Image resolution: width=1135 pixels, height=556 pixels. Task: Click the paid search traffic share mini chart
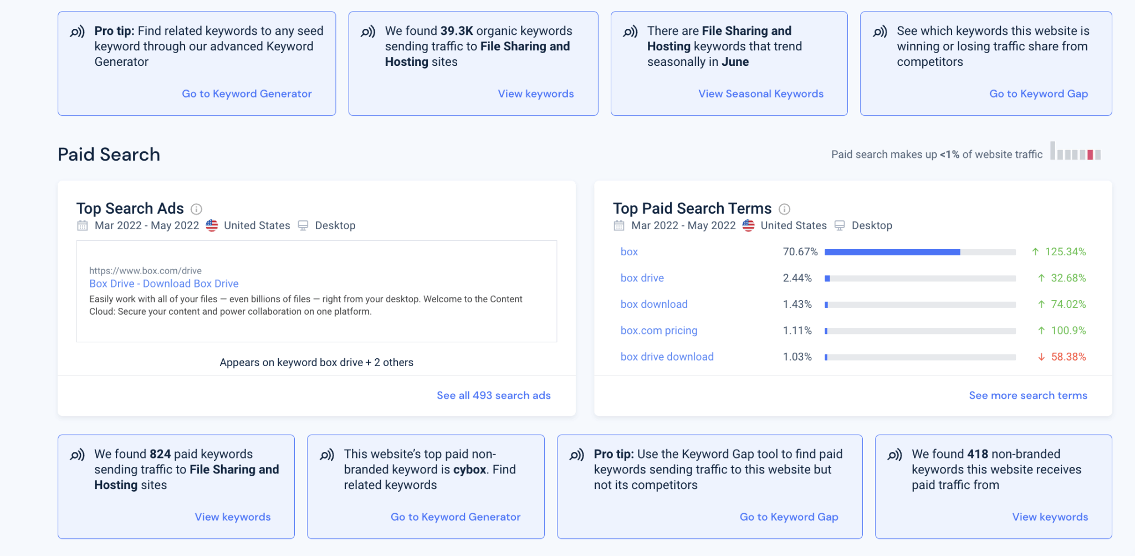tap(1075, 151)
